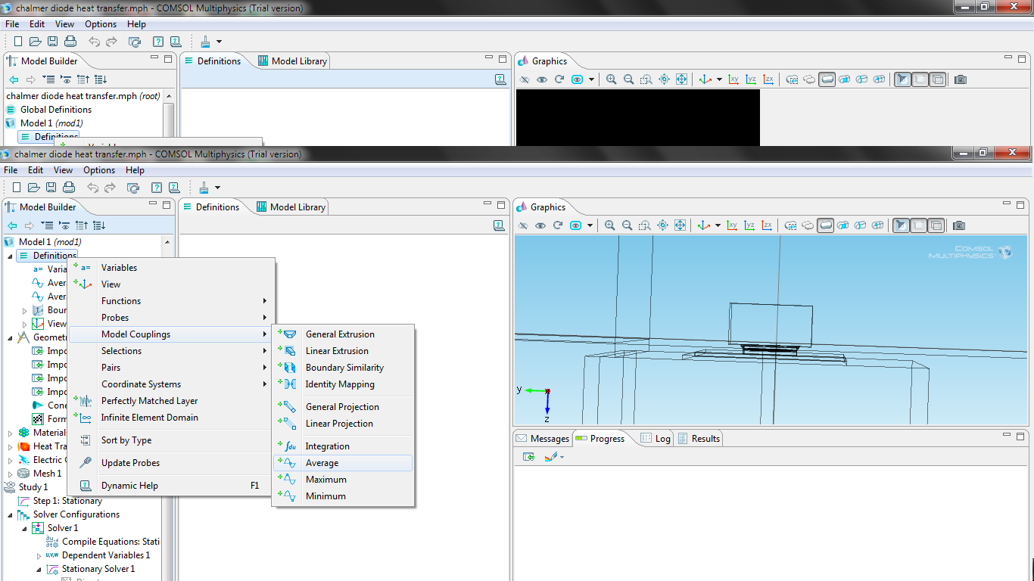Screen dimensions: 1034x581
Task: Collapse Solver Configurations node in tree
Action: 11,514
